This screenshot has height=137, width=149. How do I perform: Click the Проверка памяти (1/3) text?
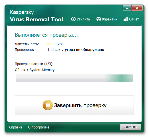[34, 64]
